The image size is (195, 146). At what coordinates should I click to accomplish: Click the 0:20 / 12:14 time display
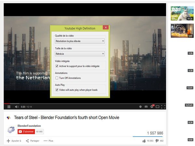coord(26,107)
